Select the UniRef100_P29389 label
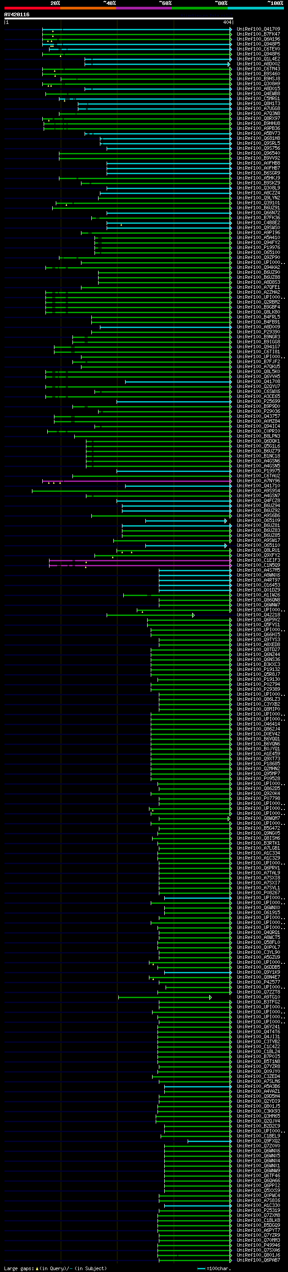 (x=258, y=689)
